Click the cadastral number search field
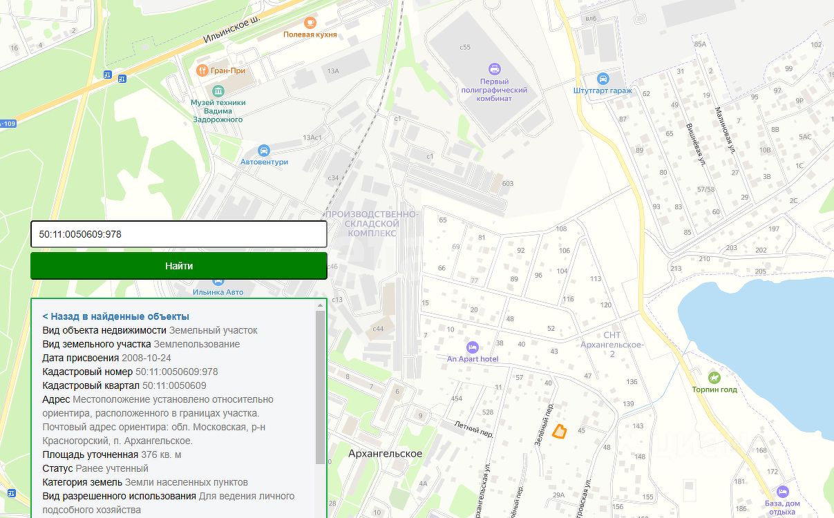 (178, 234)
